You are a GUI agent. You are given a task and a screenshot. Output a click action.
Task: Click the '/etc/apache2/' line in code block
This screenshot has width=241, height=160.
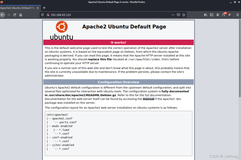click(57, 115)
